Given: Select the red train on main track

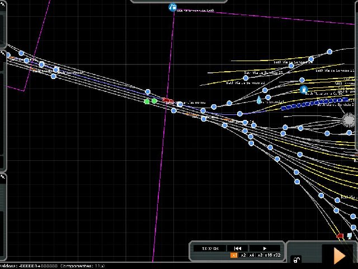Looking at the screenshot, I should pos(167,101).
